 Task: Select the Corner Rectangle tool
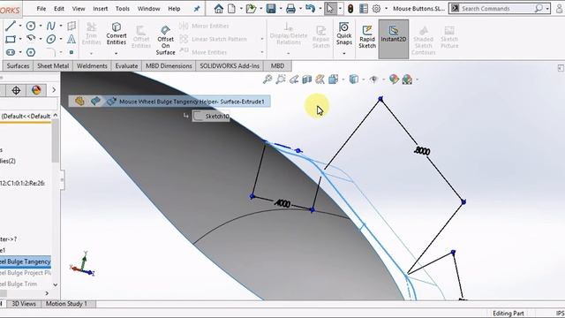11,39
